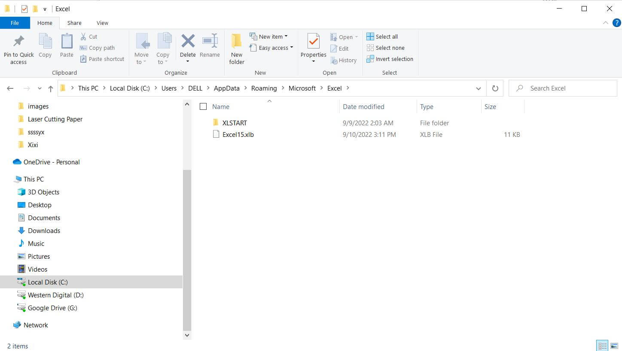Image resolution: width=622 pixels, height=351 pixels.
Task: Switch to large thumbnails view icon
Action: pos(614,346)
